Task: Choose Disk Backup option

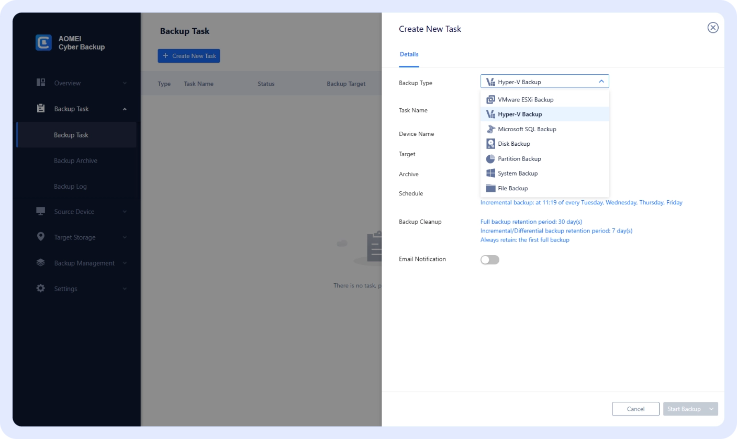Action: pyautogui.click(x=545, y=144)
